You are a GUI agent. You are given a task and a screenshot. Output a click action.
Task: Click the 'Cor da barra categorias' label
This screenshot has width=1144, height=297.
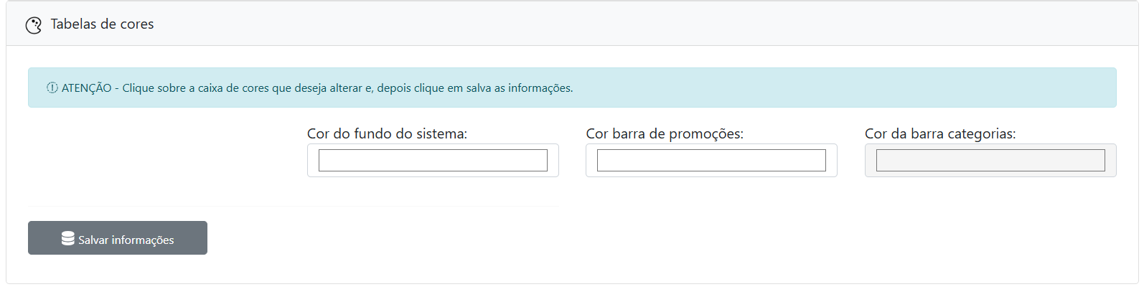pos(940,133)
